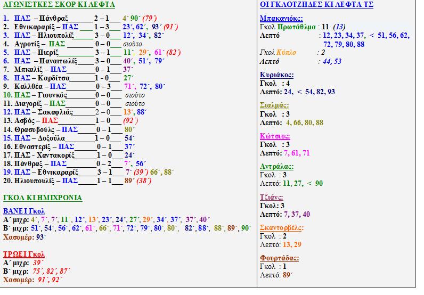The height and width of the screenshot is (295, 424).
Task: Click match row 'ΠΑΣ – Σακαφλιάς'
Action: click(x=75, y=112)
